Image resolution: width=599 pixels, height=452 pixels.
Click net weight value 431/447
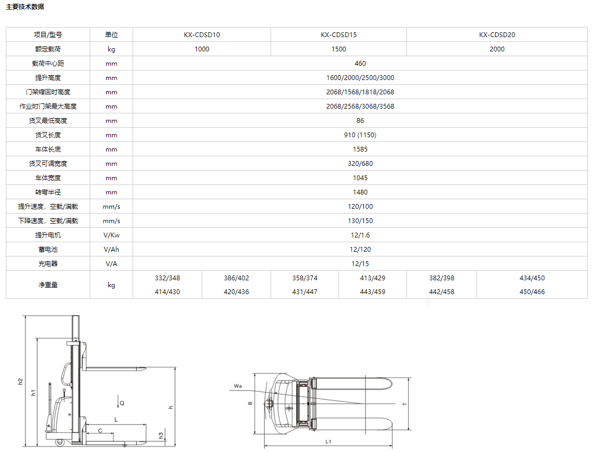coord(305,292)
